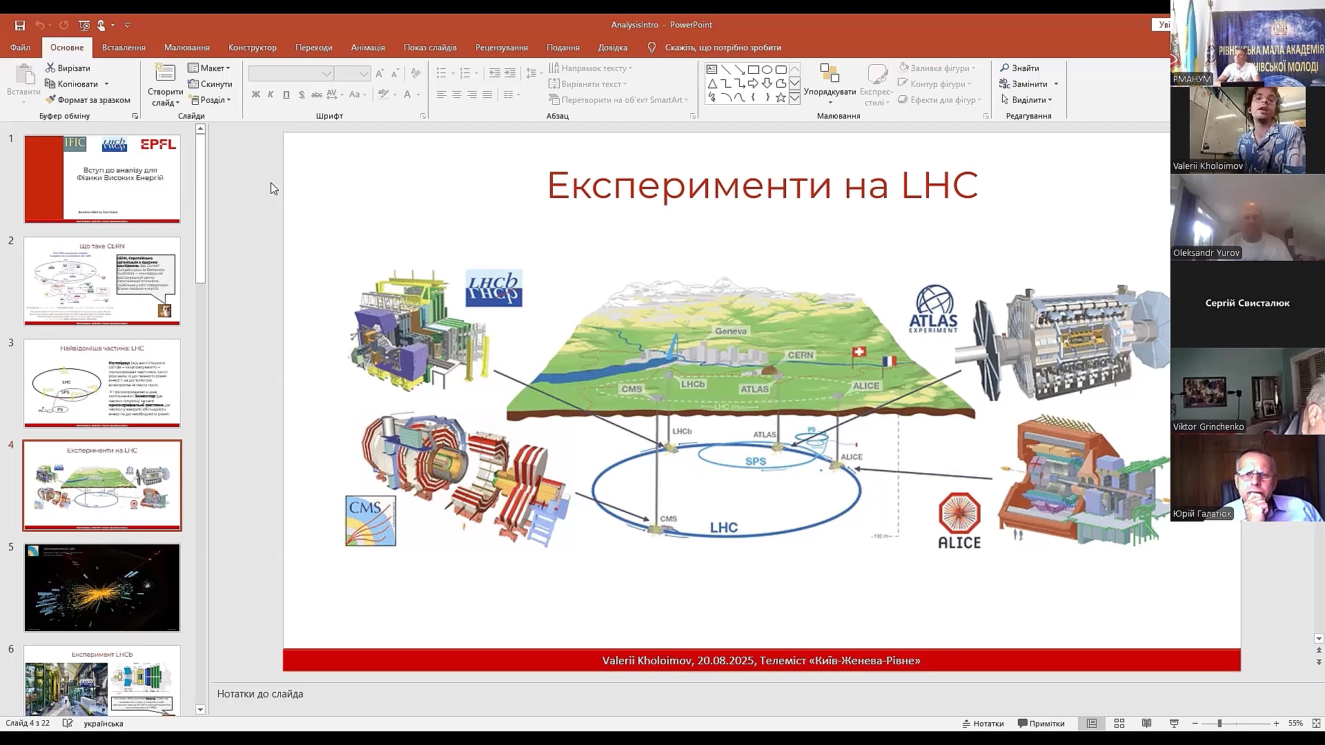Click Format Painter (Формат за зразком)
Viewport: 1325px width, 745px height.
click(88, 100)
